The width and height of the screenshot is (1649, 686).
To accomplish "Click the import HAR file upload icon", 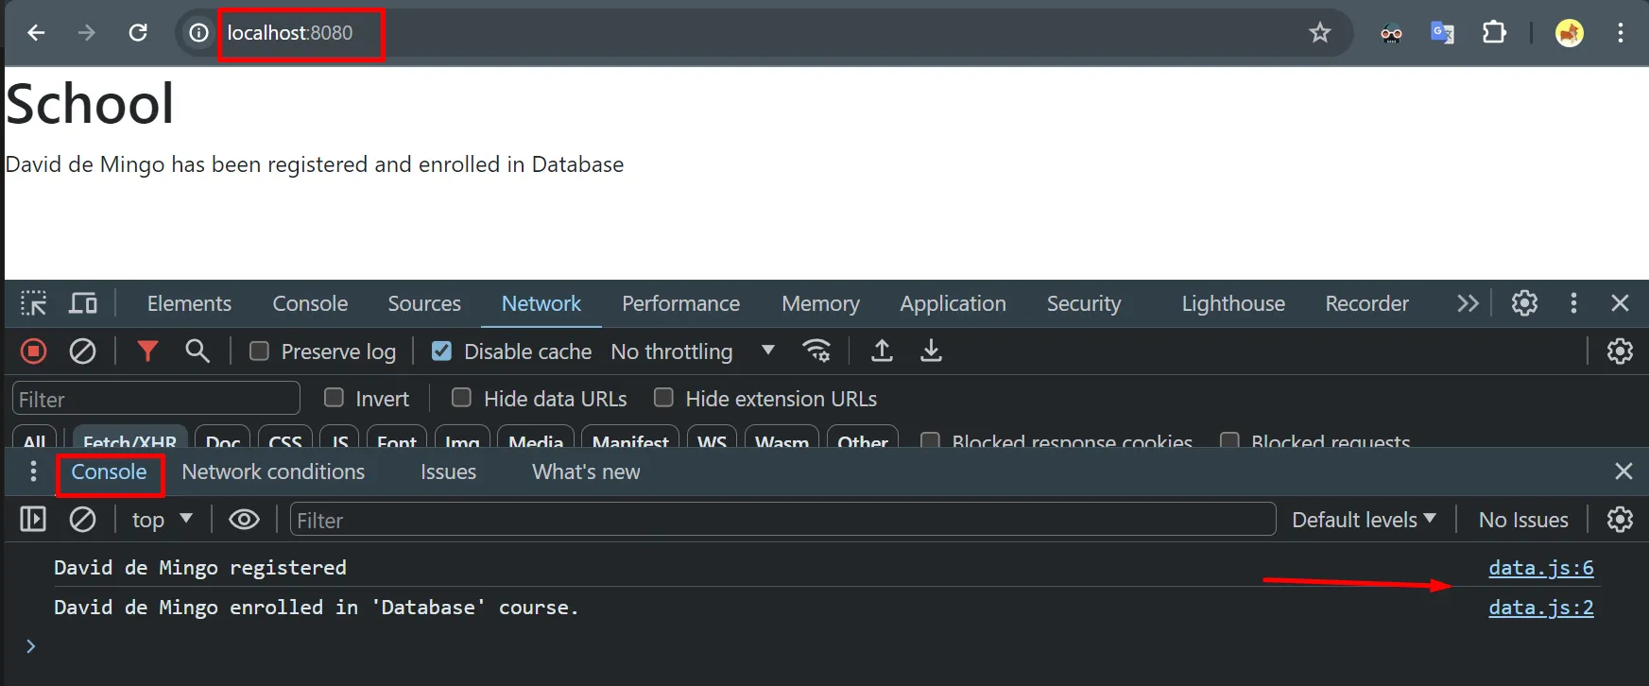I will click(882, 352).
